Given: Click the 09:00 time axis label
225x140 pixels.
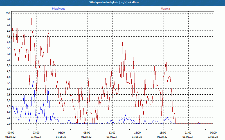Looking at the screenshot, I should [x=87, y=133].
